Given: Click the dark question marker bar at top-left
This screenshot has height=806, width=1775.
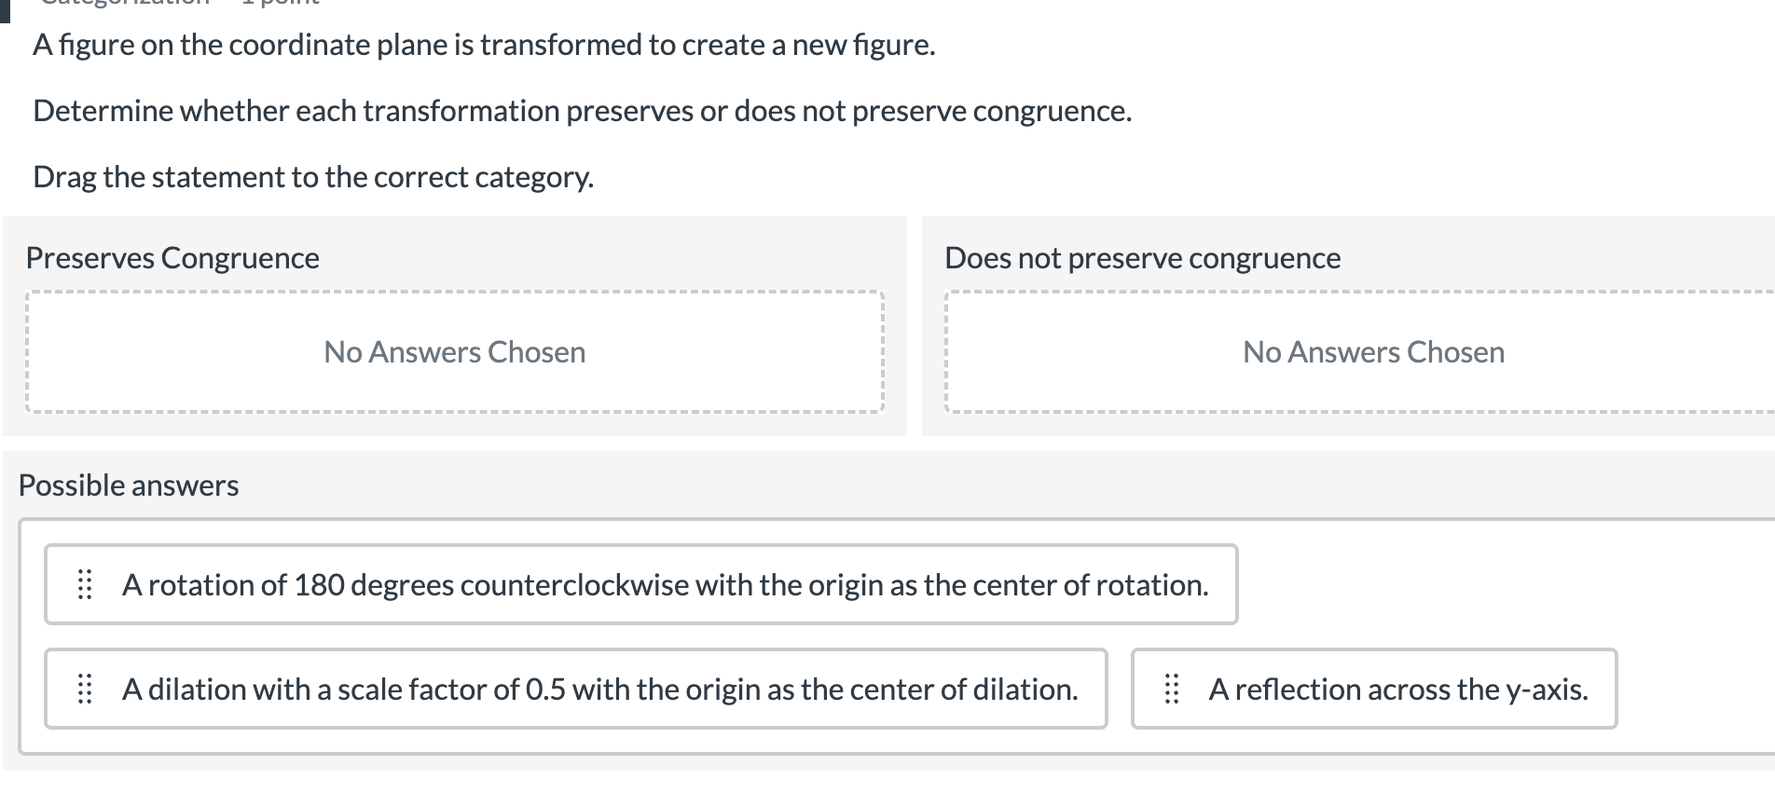Looking at the screenshot, I should (x=5, y=9).
